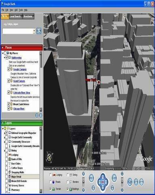Open the search history dropdown arrow

(34, 31)
